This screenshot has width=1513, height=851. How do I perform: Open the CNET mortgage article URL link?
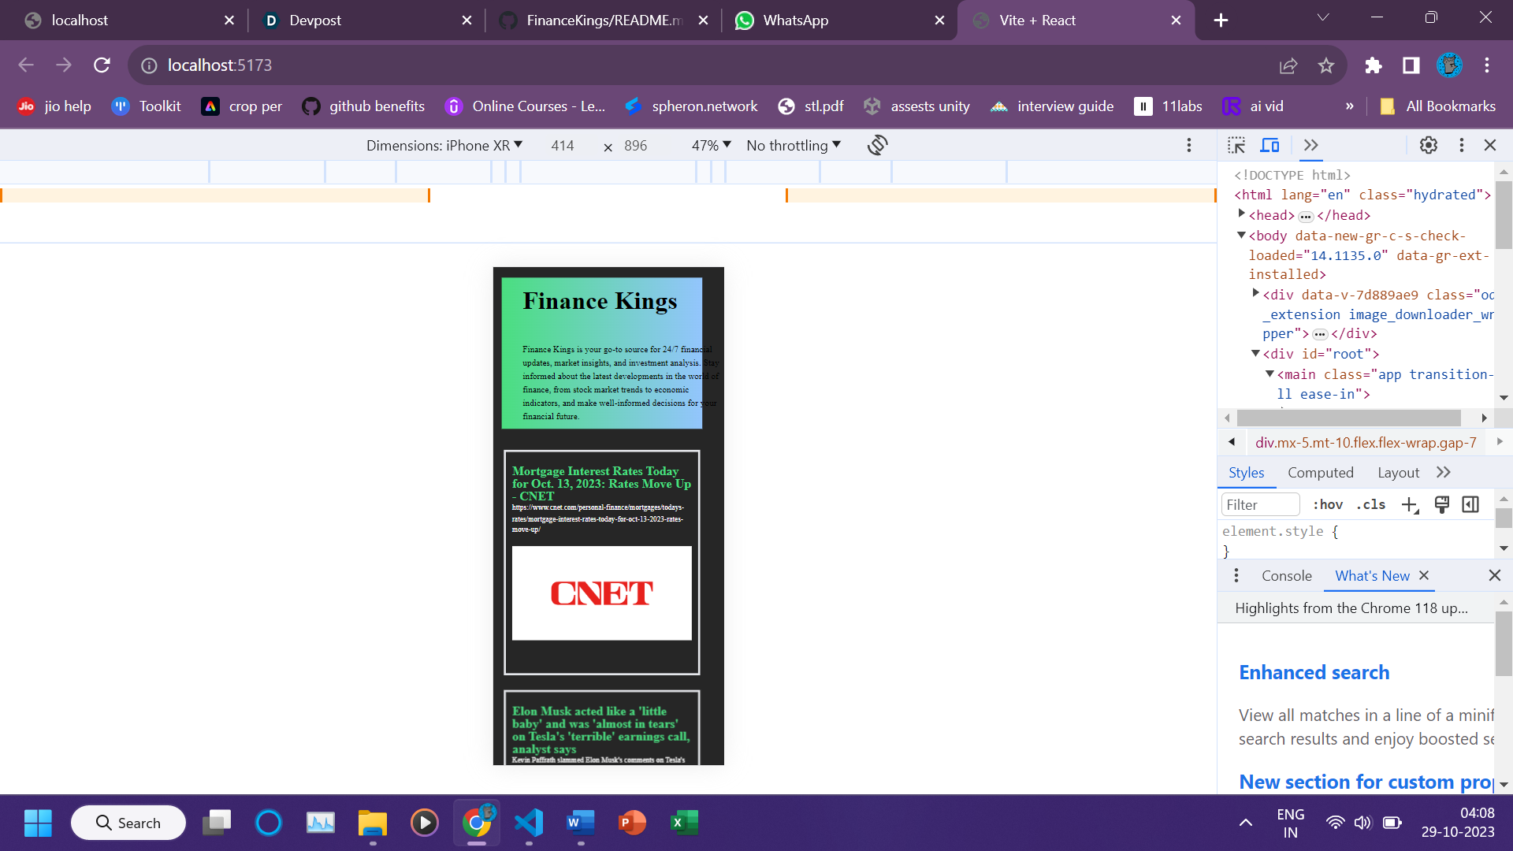pos(598,518)
